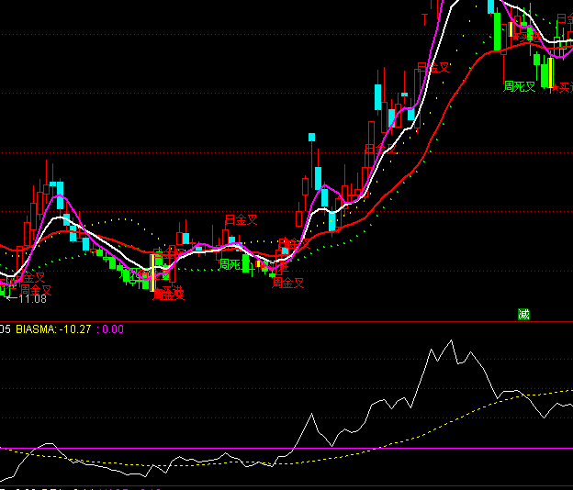Click the 日金叉 label above the middle consolidation

(x=241, y=219)
